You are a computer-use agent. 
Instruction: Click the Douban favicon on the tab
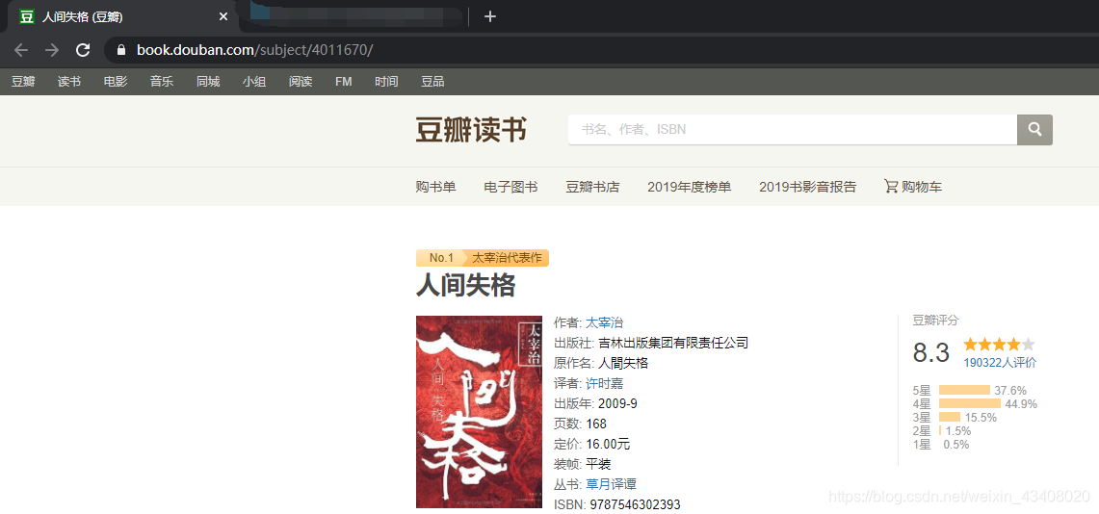point(27,16)
